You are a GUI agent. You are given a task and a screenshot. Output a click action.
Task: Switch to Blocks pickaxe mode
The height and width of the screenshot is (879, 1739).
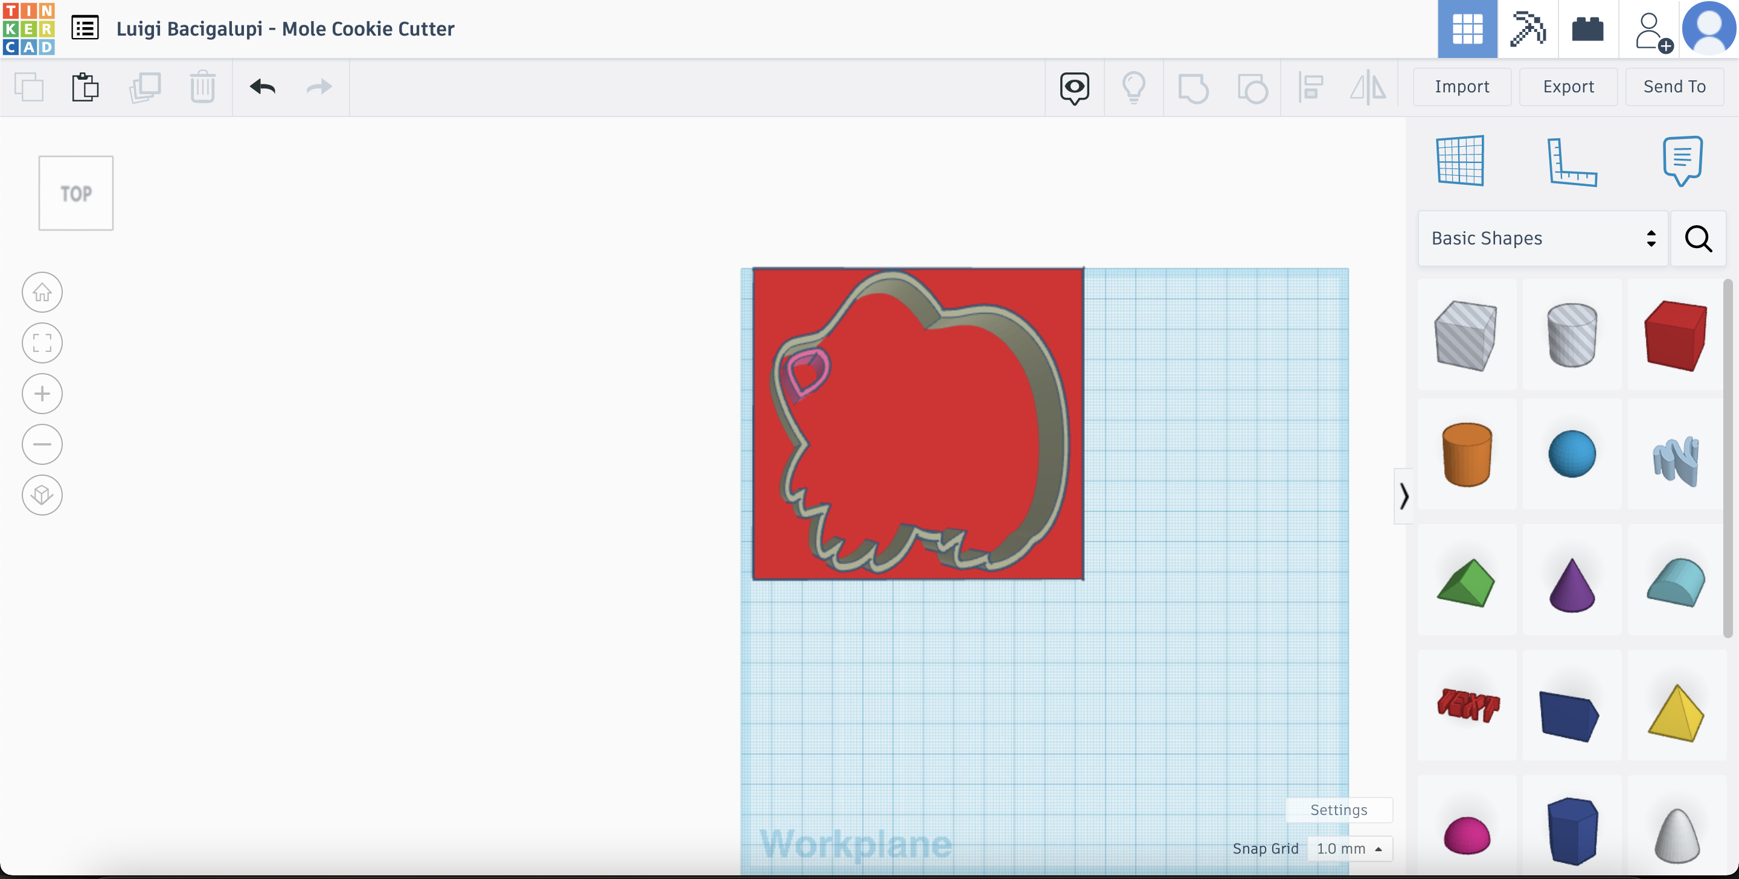coord(1528,29)
